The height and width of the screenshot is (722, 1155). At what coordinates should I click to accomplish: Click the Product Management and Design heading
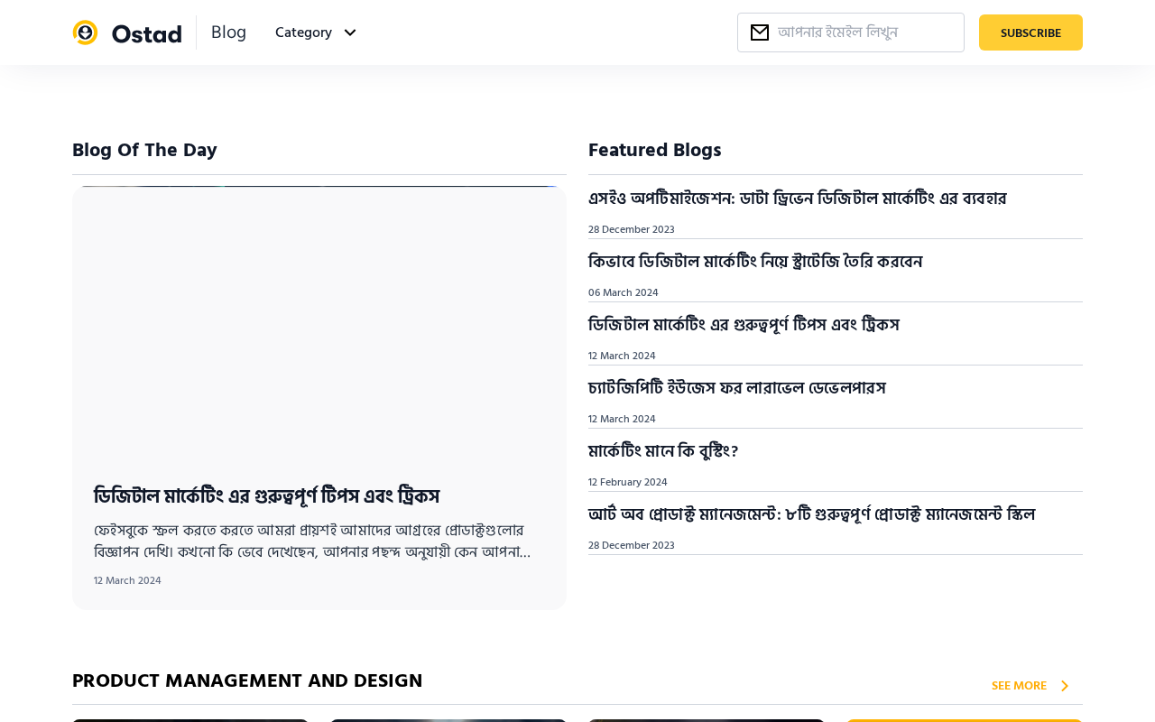pyautogui.click(x=247, y=681)
